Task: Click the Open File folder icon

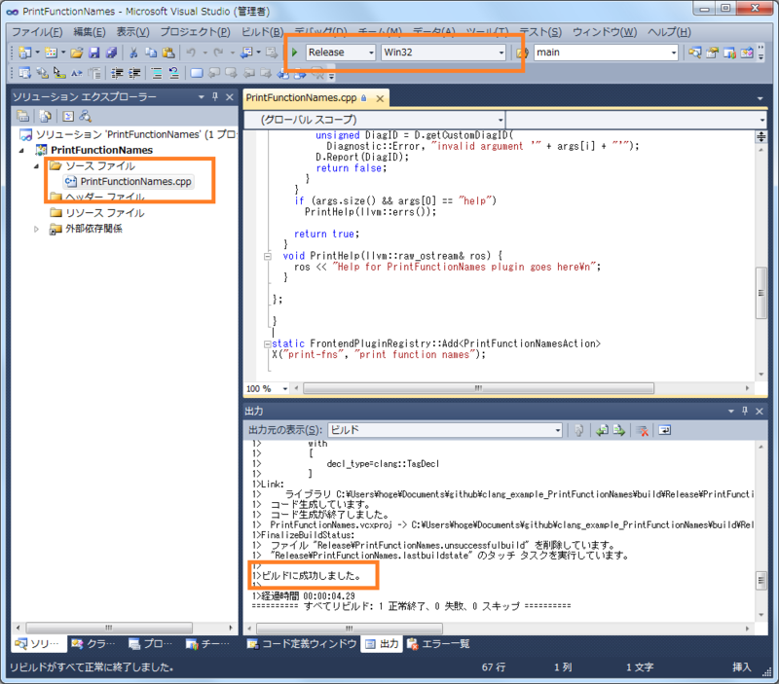Action: pos(77,53)
